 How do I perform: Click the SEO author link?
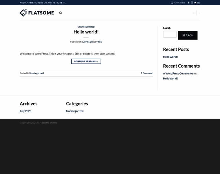pyautogui.click(x=100, y=42)
